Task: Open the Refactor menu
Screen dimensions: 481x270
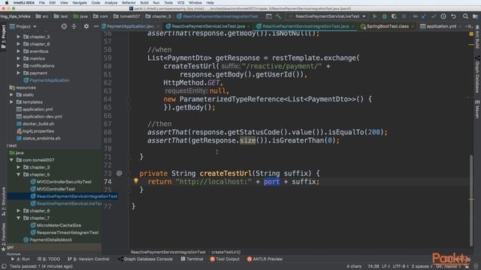Action: [x=129, y=3]
